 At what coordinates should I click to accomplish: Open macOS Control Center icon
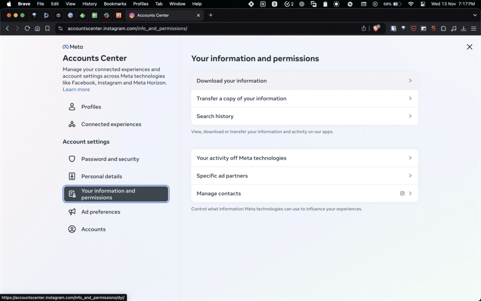(x=423, y=4)
